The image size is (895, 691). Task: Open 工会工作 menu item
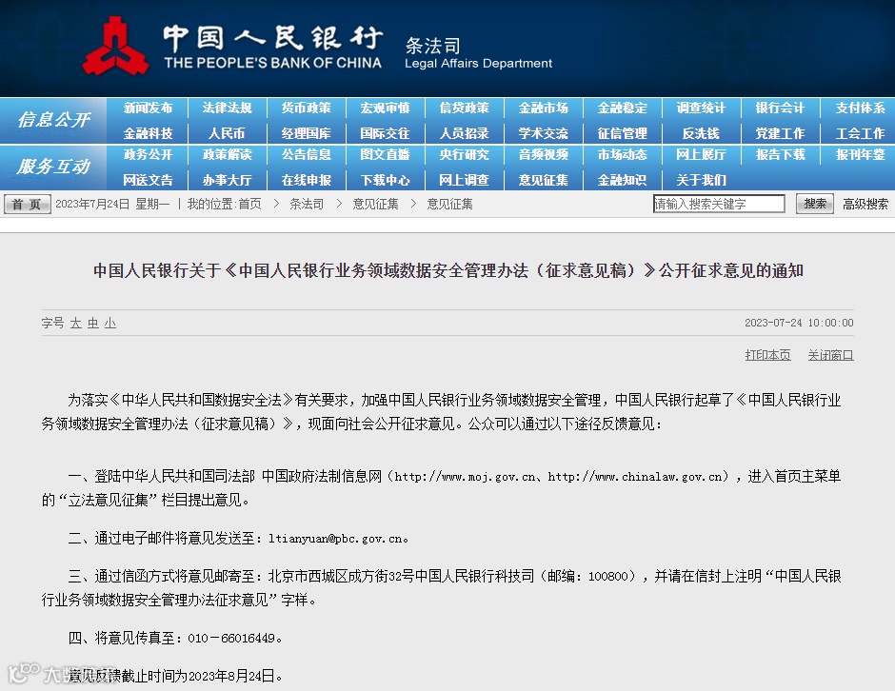tap(860, 133)
